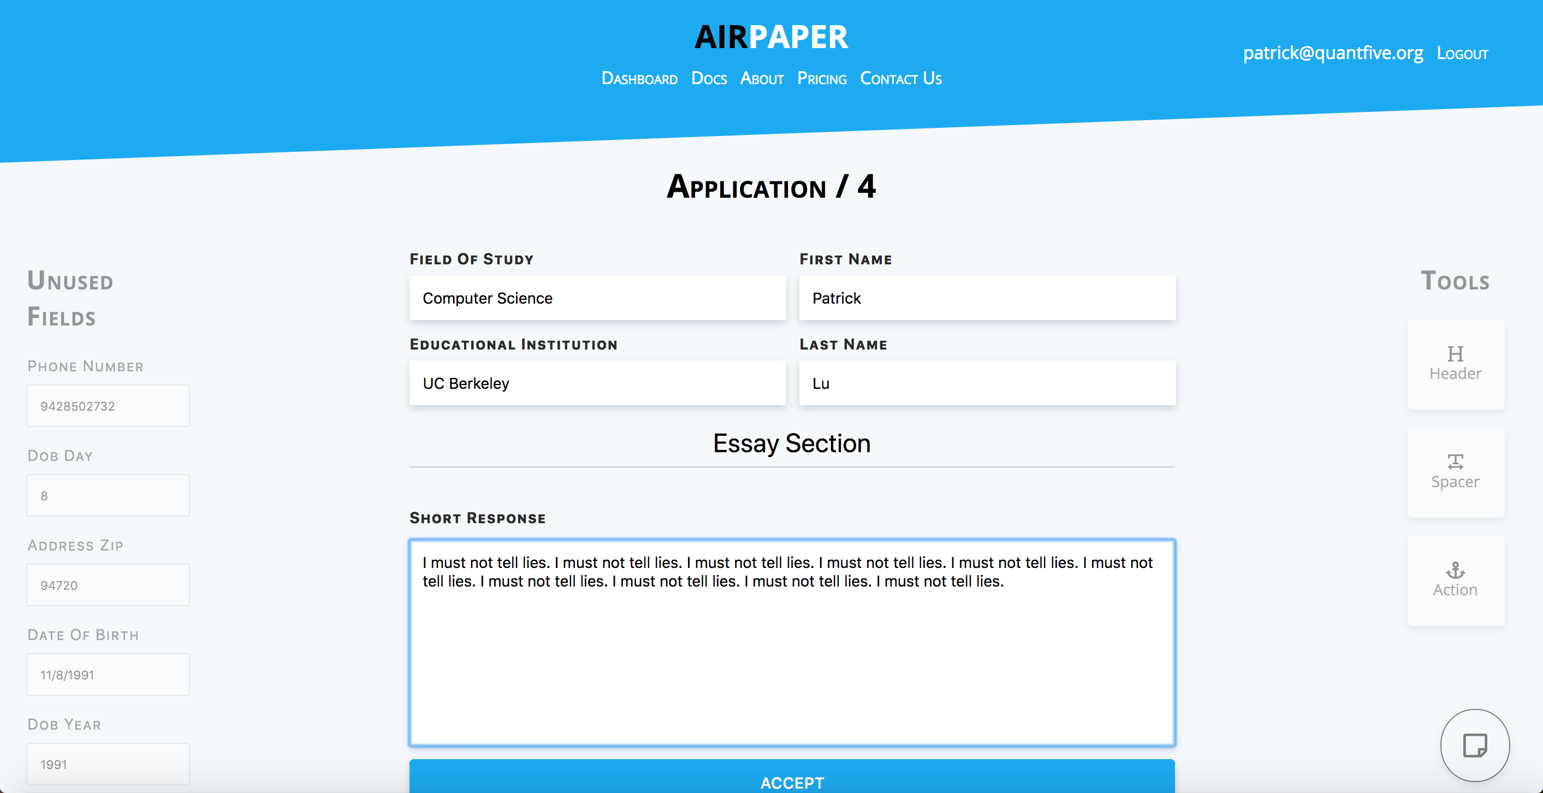1543x793 pixels.
Task: Open the feedback note bubble
Action: [1475, 744]
